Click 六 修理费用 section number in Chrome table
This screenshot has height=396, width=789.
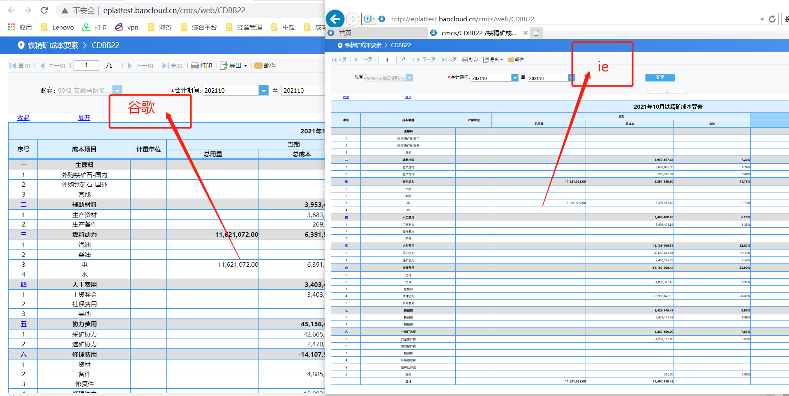pos(23,354)
